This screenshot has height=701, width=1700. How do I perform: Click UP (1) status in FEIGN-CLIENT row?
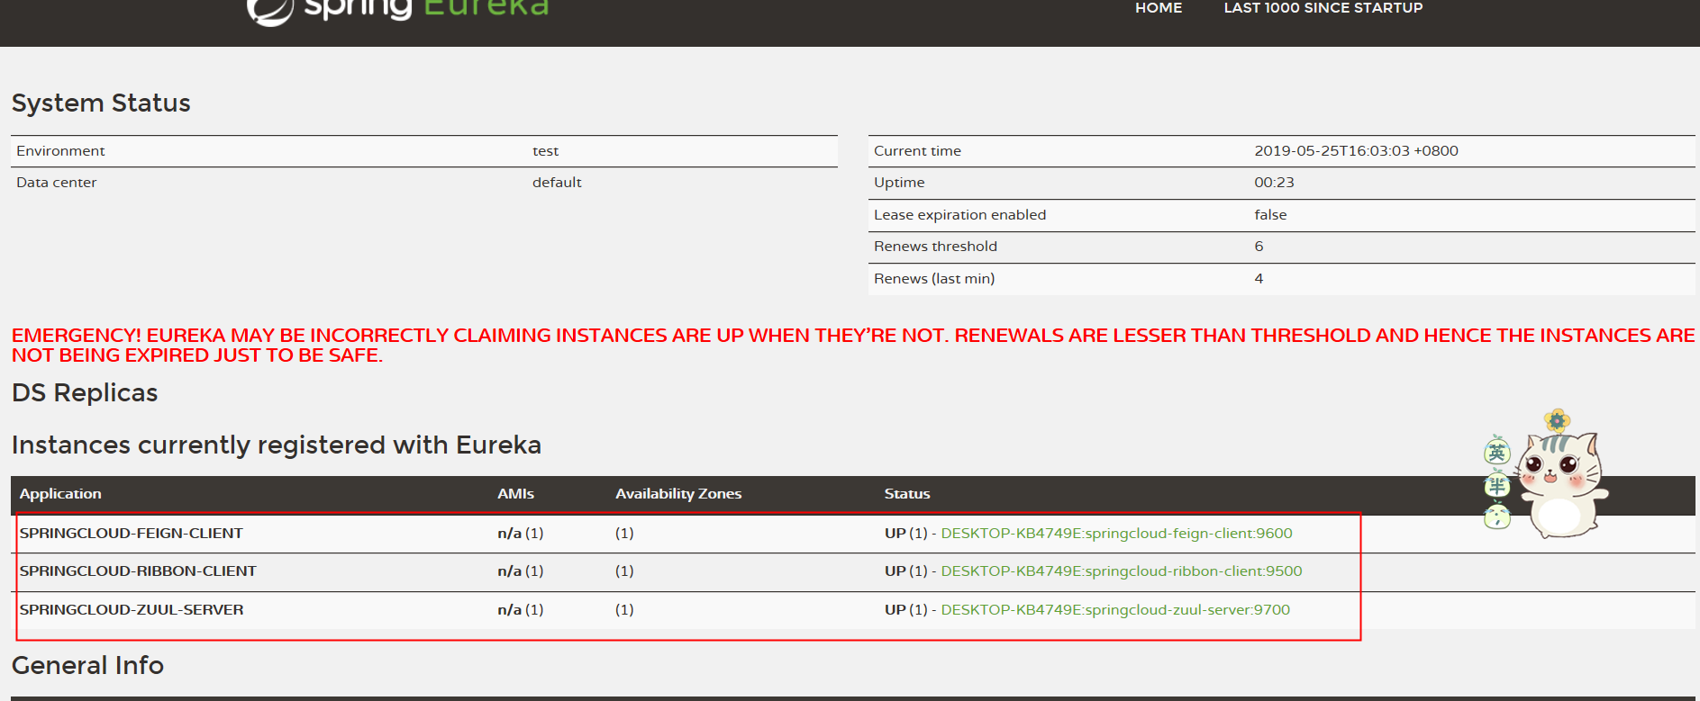[x=906, y=533]
